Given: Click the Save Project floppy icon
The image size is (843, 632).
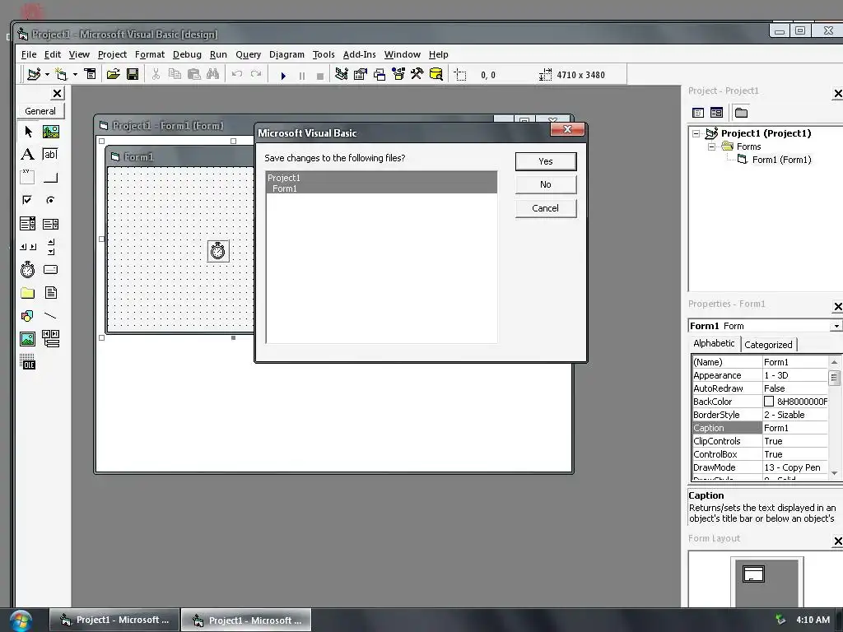Looking at the screenshot, I should point(133,74).
